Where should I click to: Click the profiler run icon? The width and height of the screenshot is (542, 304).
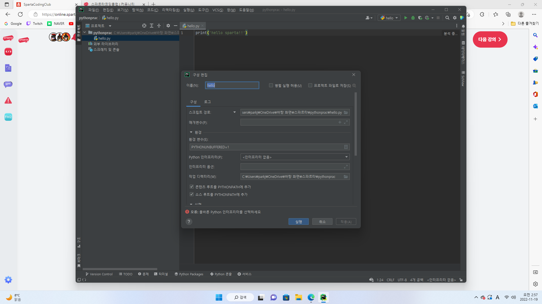[x=427, y=18]
